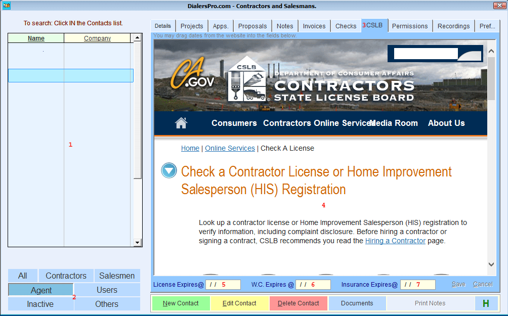508x316 pixels.
Task: Click the New Contact button
Action: (x=181, y=303)
